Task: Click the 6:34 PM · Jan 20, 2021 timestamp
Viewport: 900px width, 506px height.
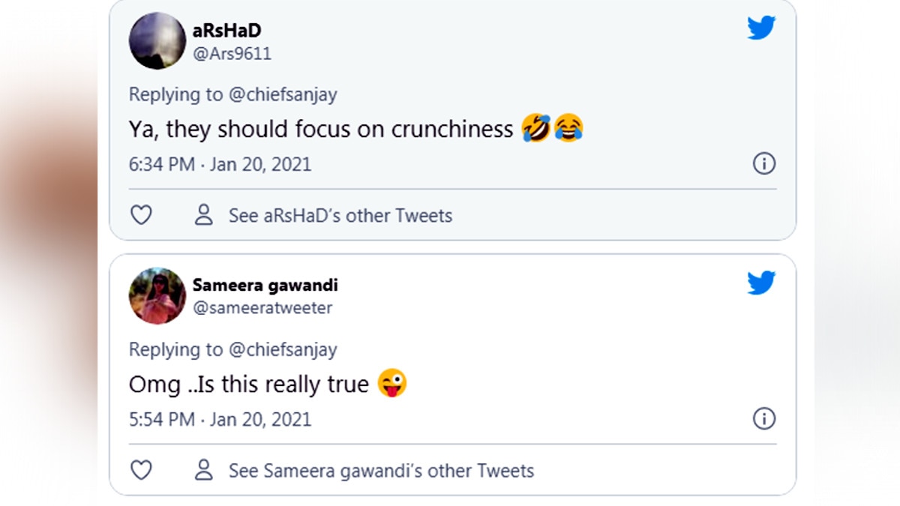Action: click(220, 164)
